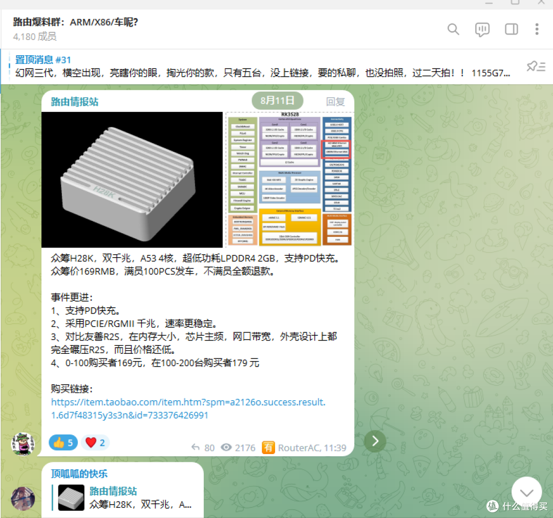The image size is (553, 518).
Task: Toggle the heart reaction showing 2
Action: [x=95, y=442]
